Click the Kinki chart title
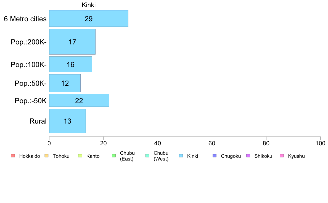 point(89,5)
